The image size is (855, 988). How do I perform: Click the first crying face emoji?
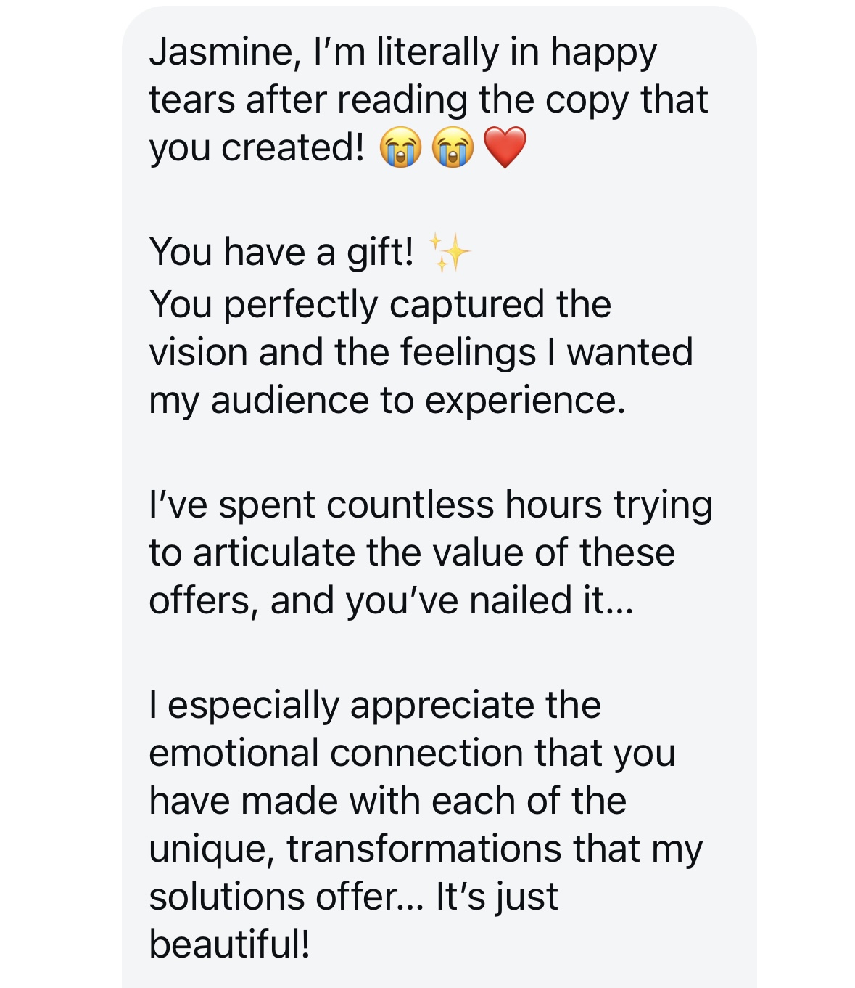point(400,148)
